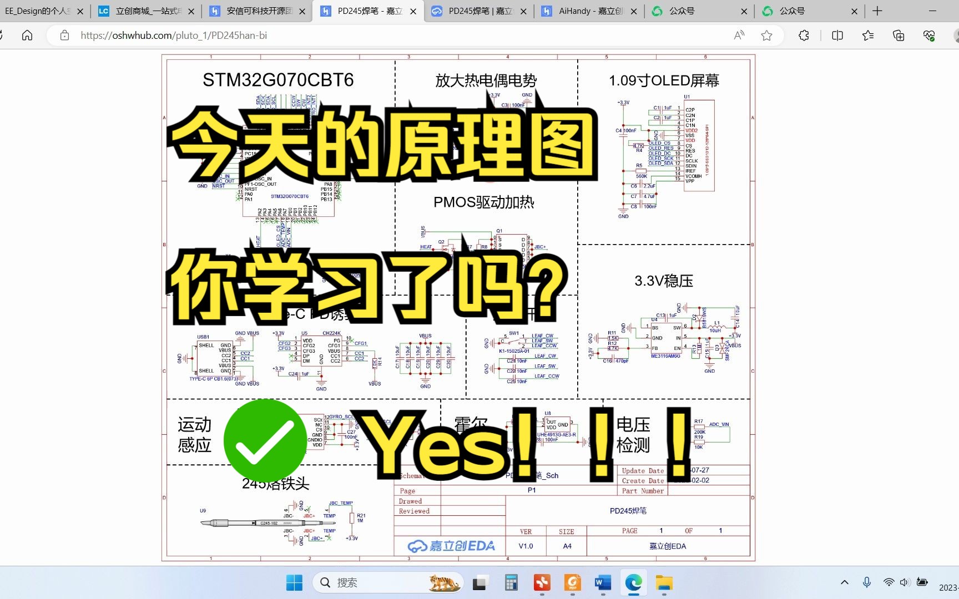The height and width of the screenshot is (599, 959).
Task: Open the favorites list
Action: (x=868, y=35)
